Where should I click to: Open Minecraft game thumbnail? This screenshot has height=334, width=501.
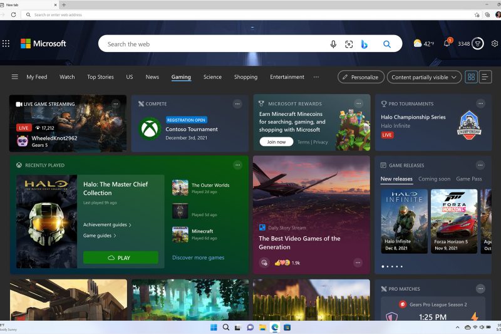tap(180, 234)
